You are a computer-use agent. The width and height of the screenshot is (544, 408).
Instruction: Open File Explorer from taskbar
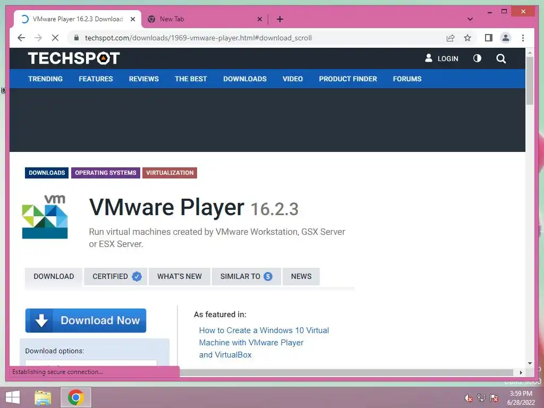point(43,397)
